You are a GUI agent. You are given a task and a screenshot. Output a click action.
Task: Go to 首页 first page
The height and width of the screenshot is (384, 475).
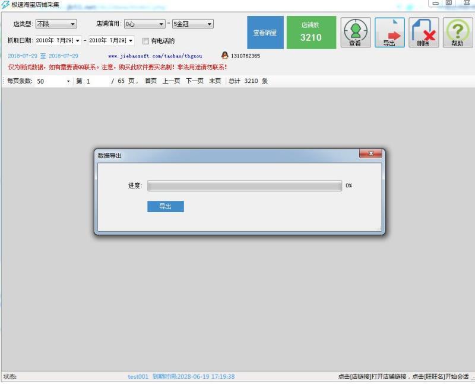coord(151,81)
